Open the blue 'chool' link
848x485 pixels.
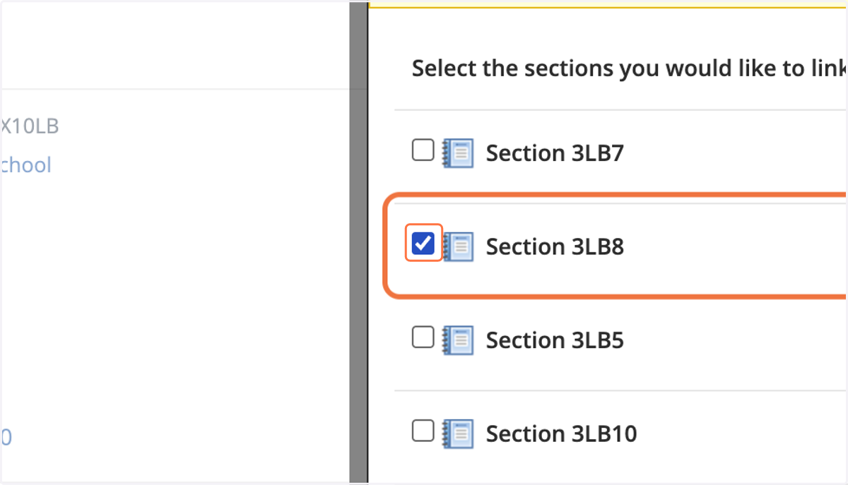point(26,165)
